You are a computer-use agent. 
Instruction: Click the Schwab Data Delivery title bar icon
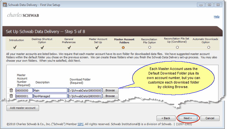click(x=5, y=5)
